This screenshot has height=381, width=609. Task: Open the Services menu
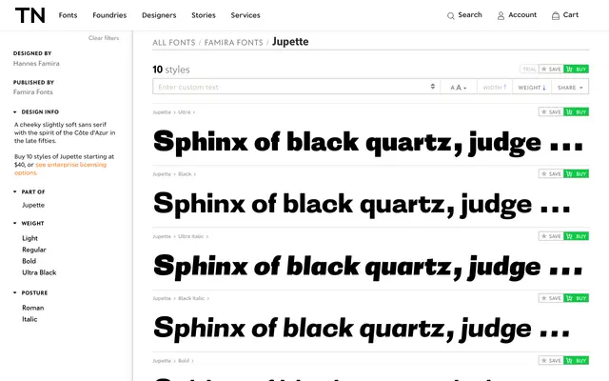tap(246, 15)
